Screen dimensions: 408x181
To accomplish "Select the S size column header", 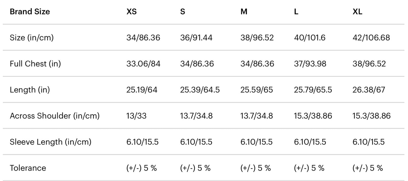I will pyautogui.click(x=183, y=12).
